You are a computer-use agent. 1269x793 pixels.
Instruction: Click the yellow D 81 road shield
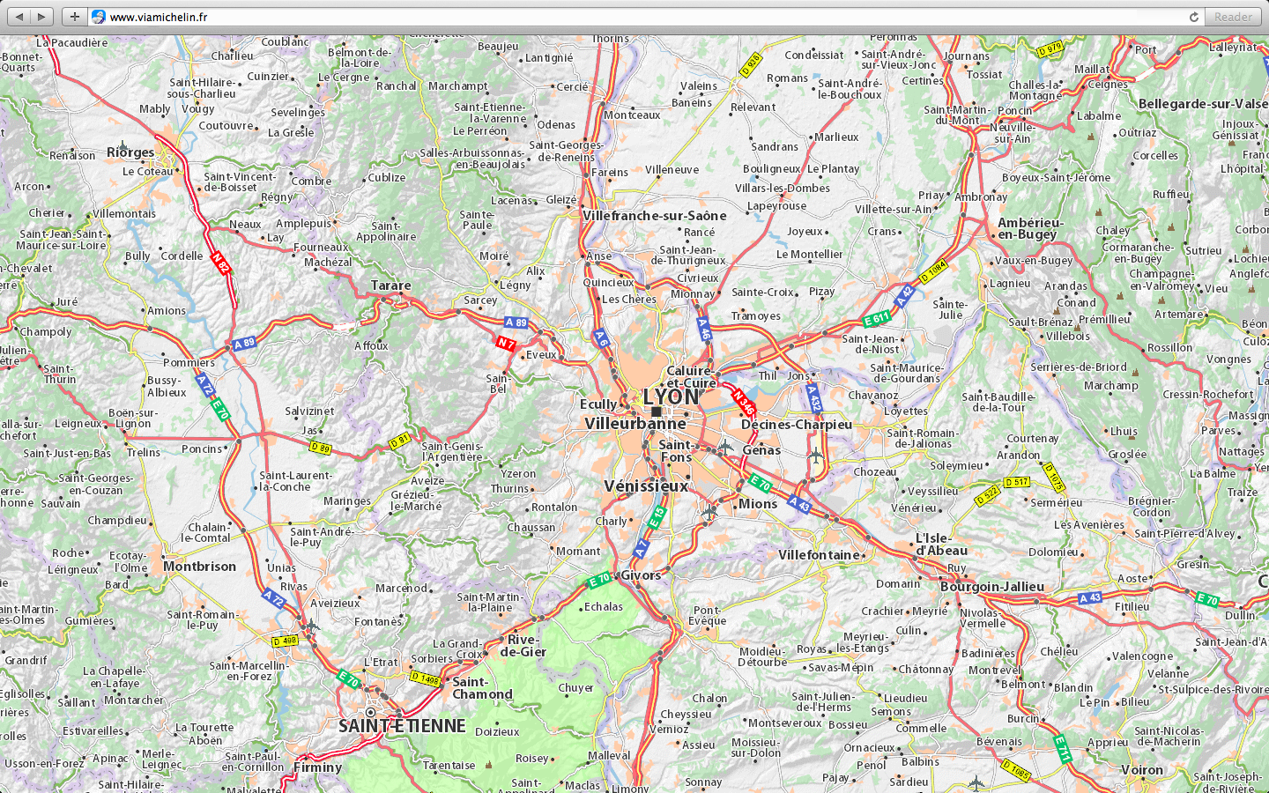400,440
